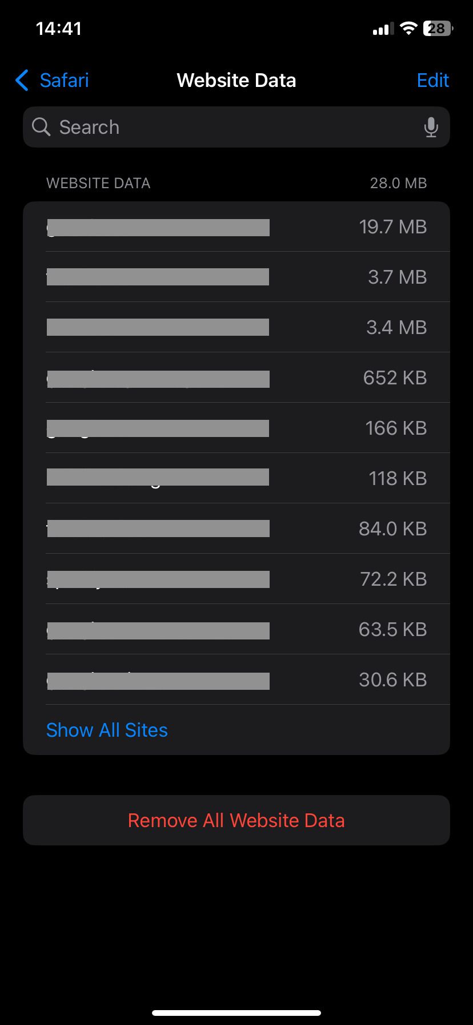This screenshot has width=473, height=1025.
Task: Select the 652 KB website entry
Action: point(236,378)
